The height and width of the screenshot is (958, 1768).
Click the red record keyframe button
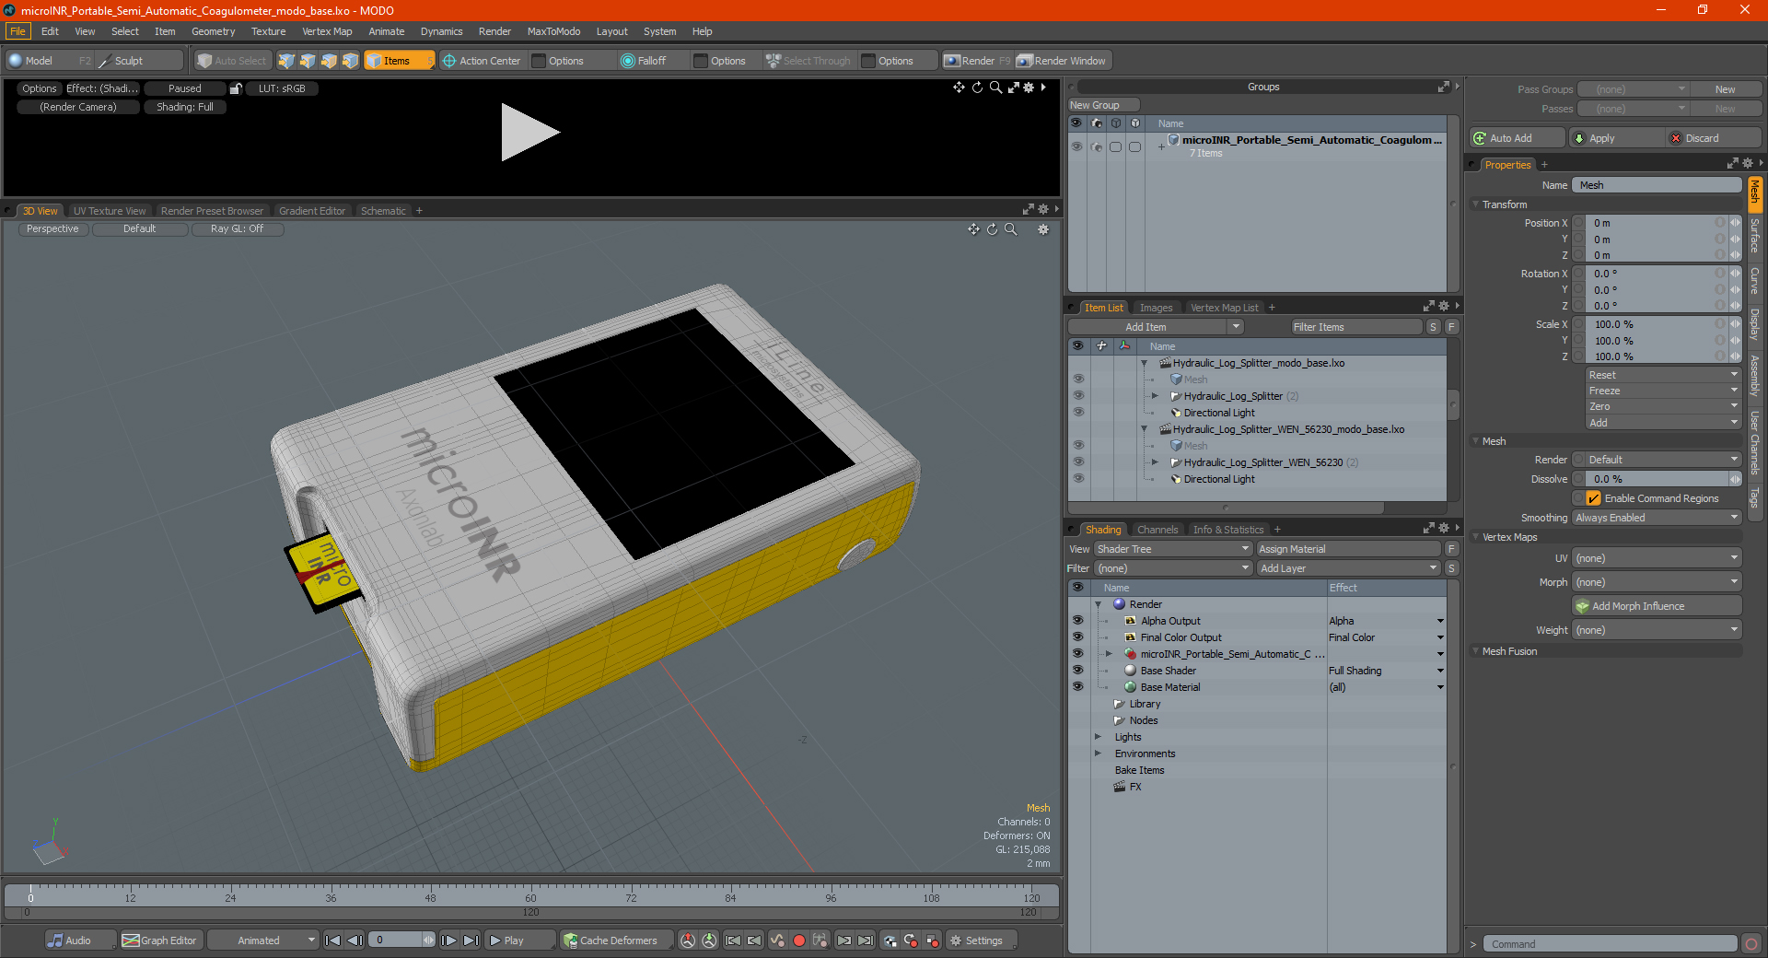(x=799, y=940)
